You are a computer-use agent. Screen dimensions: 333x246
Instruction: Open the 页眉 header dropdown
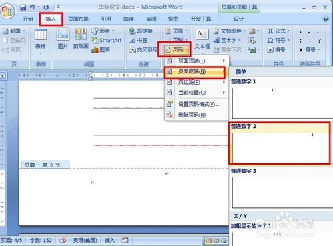coord(177,31)
